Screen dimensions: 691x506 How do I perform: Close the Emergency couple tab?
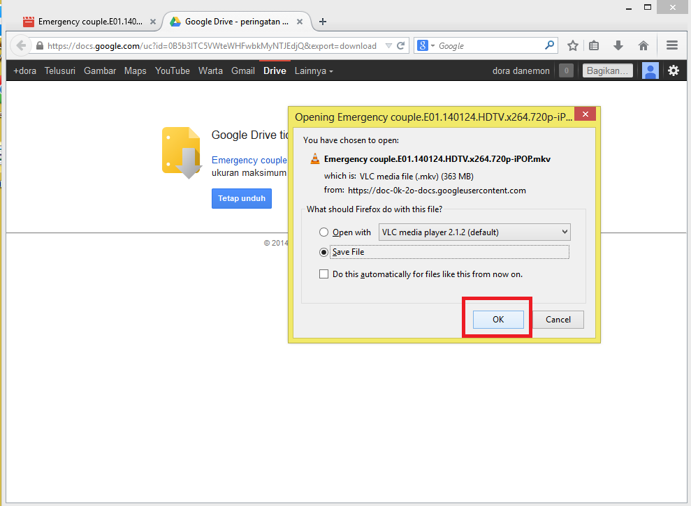153,22
